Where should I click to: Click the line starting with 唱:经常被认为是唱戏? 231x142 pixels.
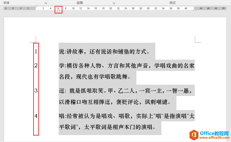[127, 116]
